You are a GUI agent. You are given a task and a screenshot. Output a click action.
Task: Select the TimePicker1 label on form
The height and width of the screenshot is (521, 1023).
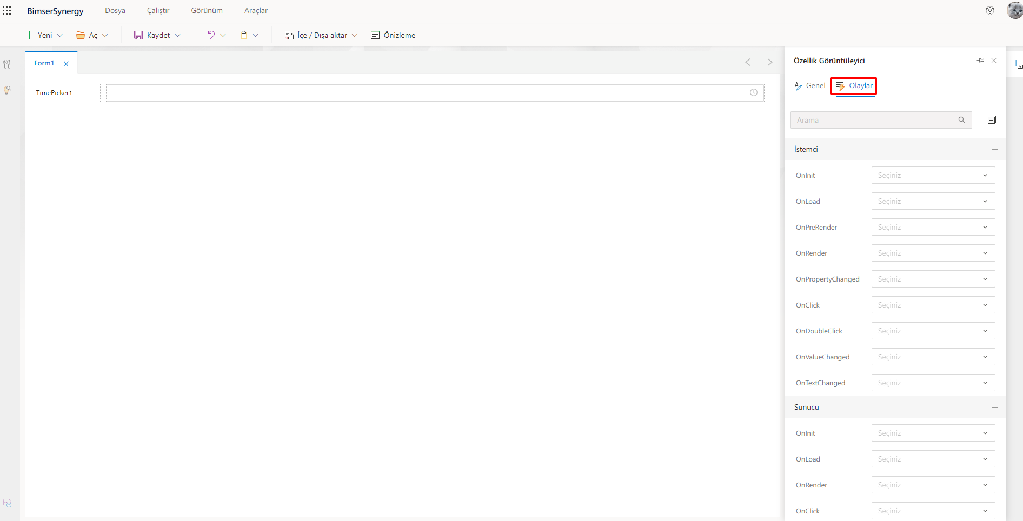[68, 93]
